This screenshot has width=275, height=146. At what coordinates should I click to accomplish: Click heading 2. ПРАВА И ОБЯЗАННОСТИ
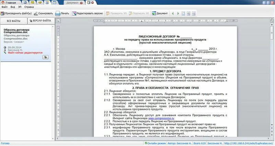tap(165, 88)
